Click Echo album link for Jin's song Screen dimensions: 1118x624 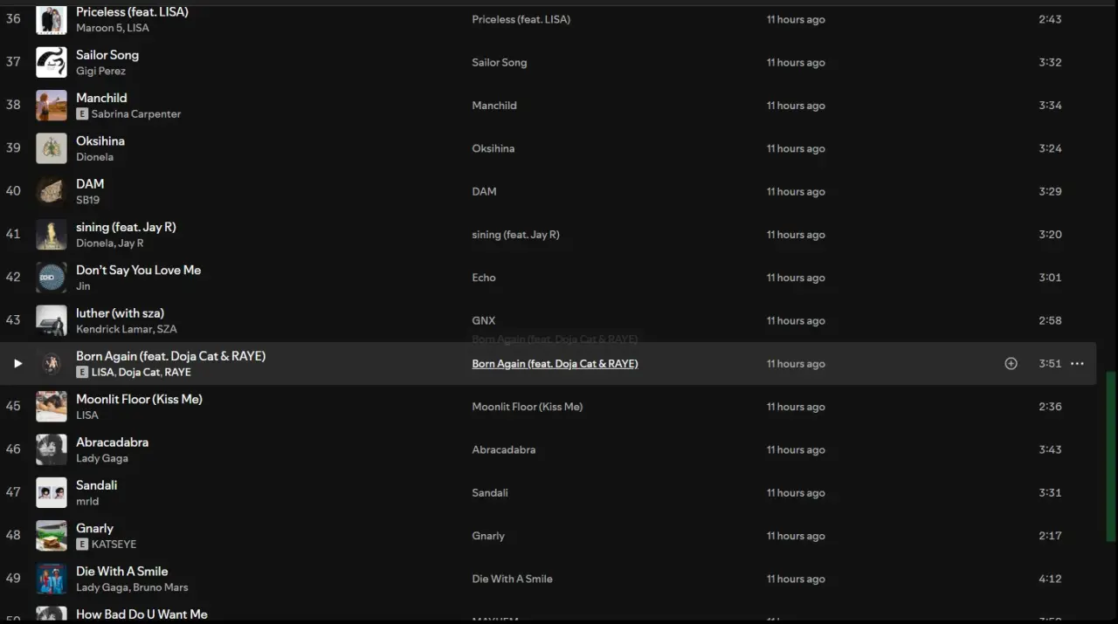tap(483, 278)
